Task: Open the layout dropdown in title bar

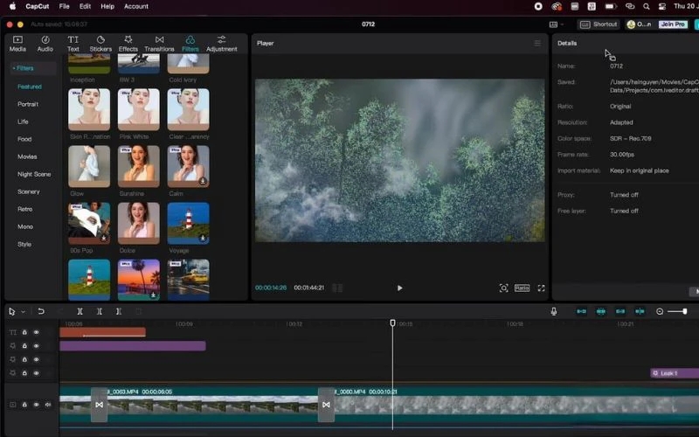Action: [557, 24]
